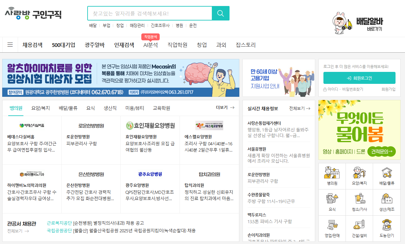Switch to the 요양/복지 tab

coord(40,108)
